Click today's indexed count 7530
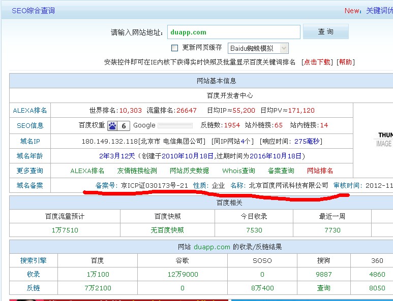Screen dimensions: 393x301 point(254,230)
